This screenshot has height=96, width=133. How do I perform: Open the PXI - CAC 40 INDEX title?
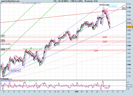point(61,1)
